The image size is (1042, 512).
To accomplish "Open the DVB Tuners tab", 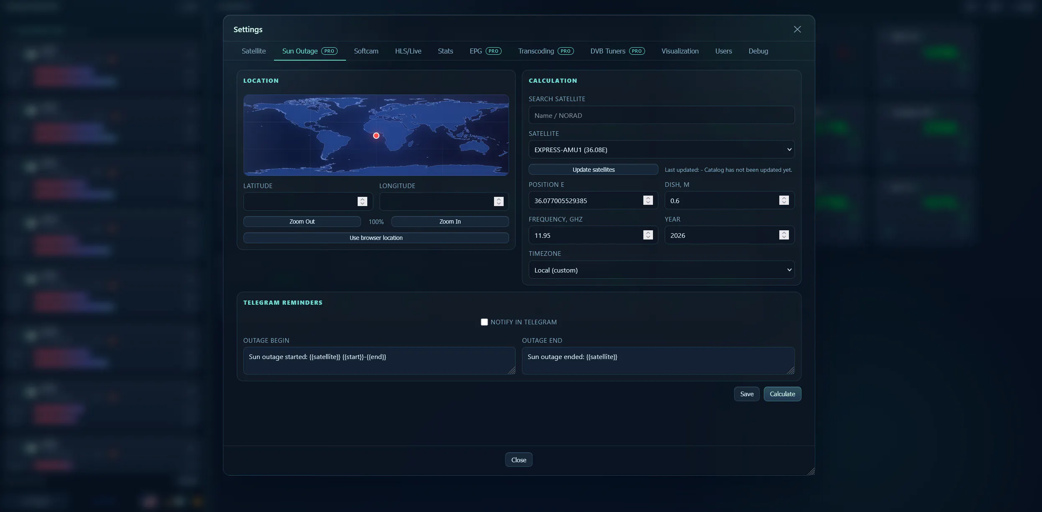I will tap(617, 51).
